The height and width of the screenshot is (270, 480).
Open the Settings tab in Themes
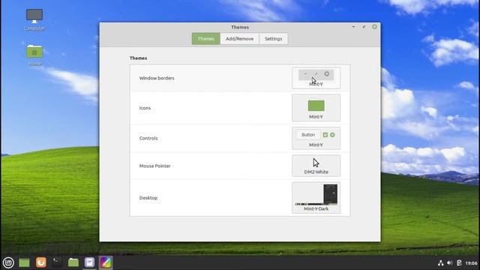(x=273, y=39)
